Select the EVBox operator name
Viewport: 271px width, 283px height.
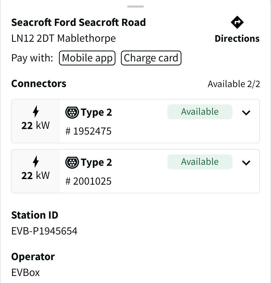click(x=25, y=272)
